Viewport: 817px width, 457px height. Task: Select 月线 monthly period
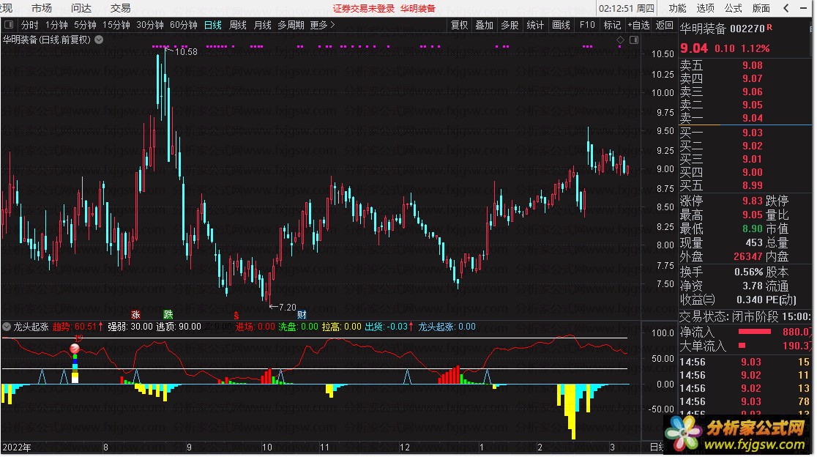(x=263, y=24)
